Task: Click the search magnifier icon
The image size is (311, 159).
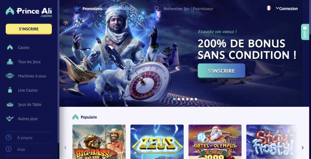Action: click(157, 8)
